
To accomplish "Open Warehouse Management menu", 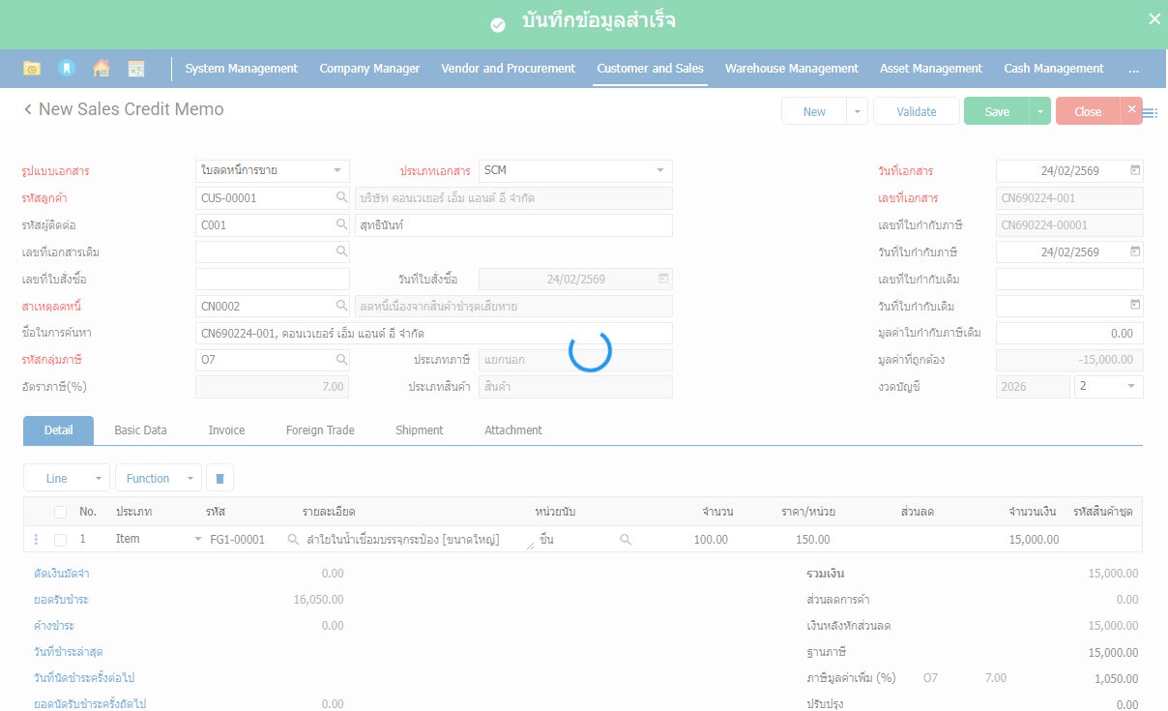I will (x=791, y=69).
